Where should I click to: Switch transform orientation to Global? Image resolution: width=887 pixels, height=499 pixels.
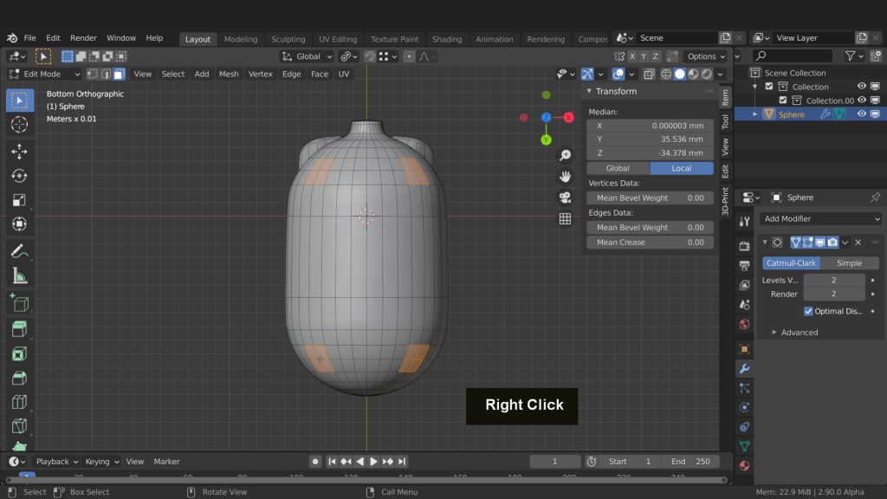[618, 168]
